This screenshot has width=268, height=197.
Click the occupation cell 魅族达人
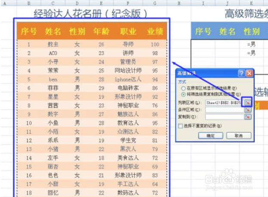point(128,114)
